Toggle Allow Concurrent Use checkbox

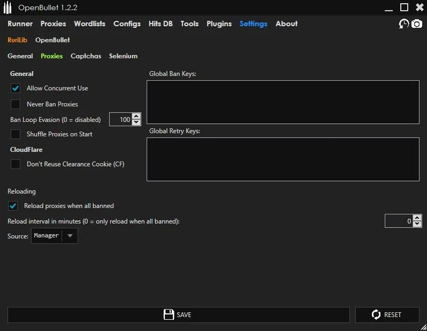point(16,88)
